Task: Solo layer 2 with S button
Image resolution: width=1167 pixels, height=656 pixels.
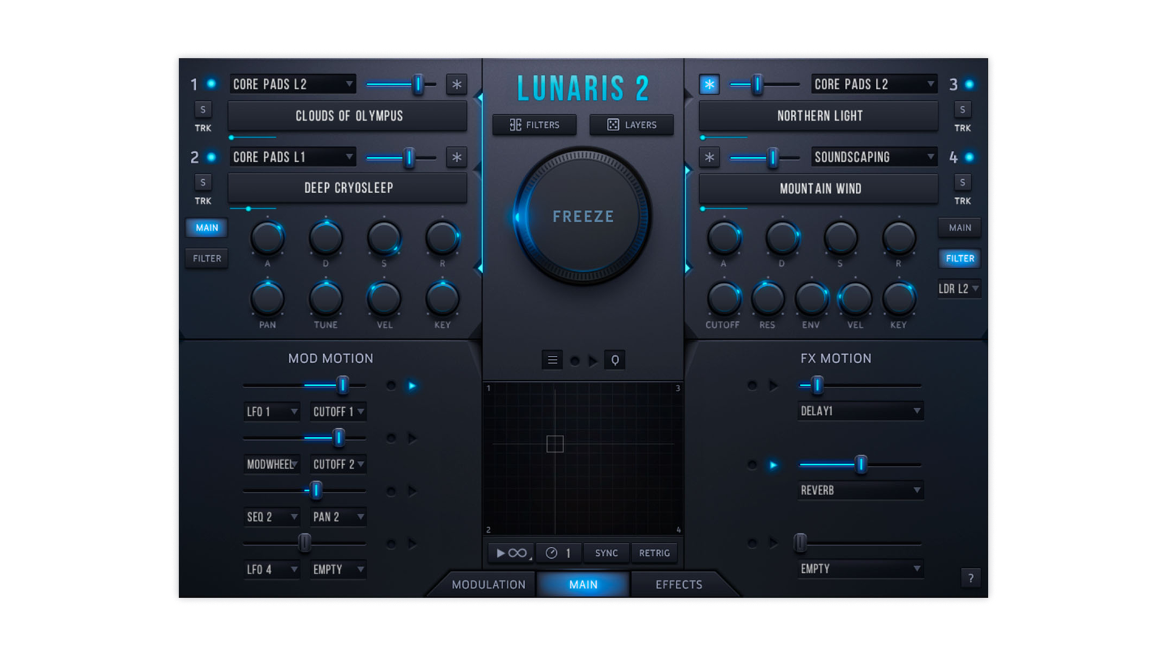Action: (x=203, y=182)
